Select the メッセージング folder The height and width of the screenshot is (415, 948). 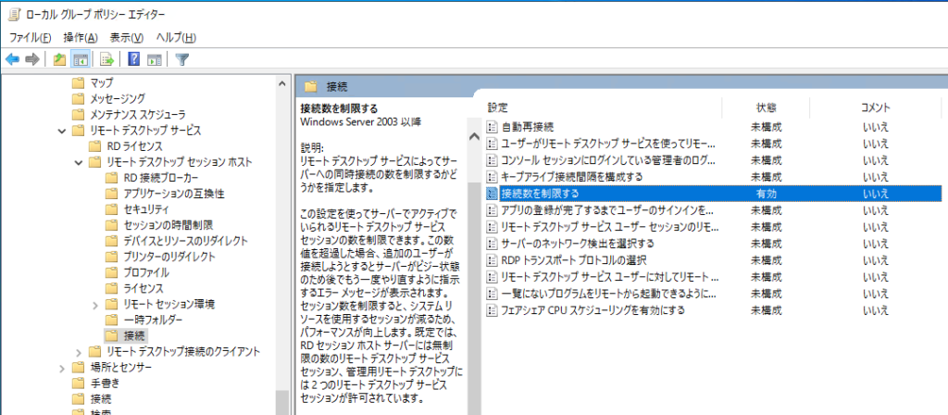[118, 98]
